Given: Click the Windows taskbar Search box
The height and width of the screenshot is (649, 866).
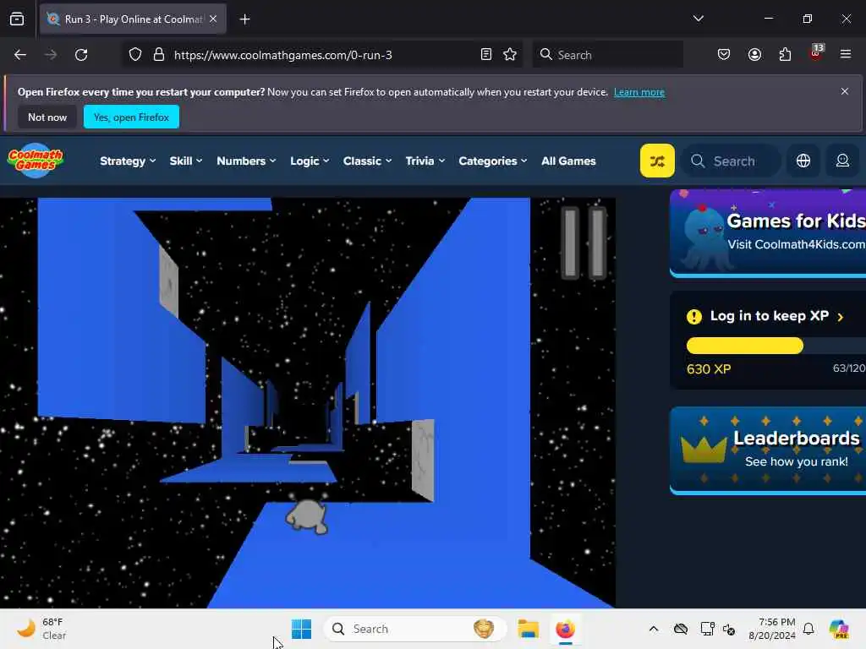Looking at the screenshot, I should coord(414,629).
